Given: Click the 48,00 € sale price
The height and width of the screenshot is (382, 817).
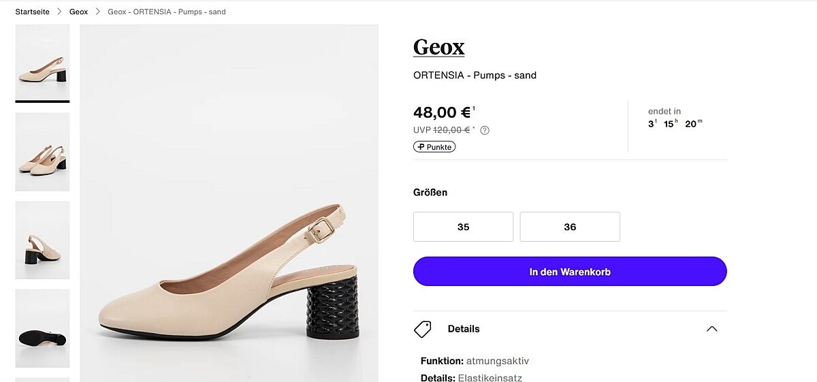Looking at the screenshot, I should [x=442, y=112].
